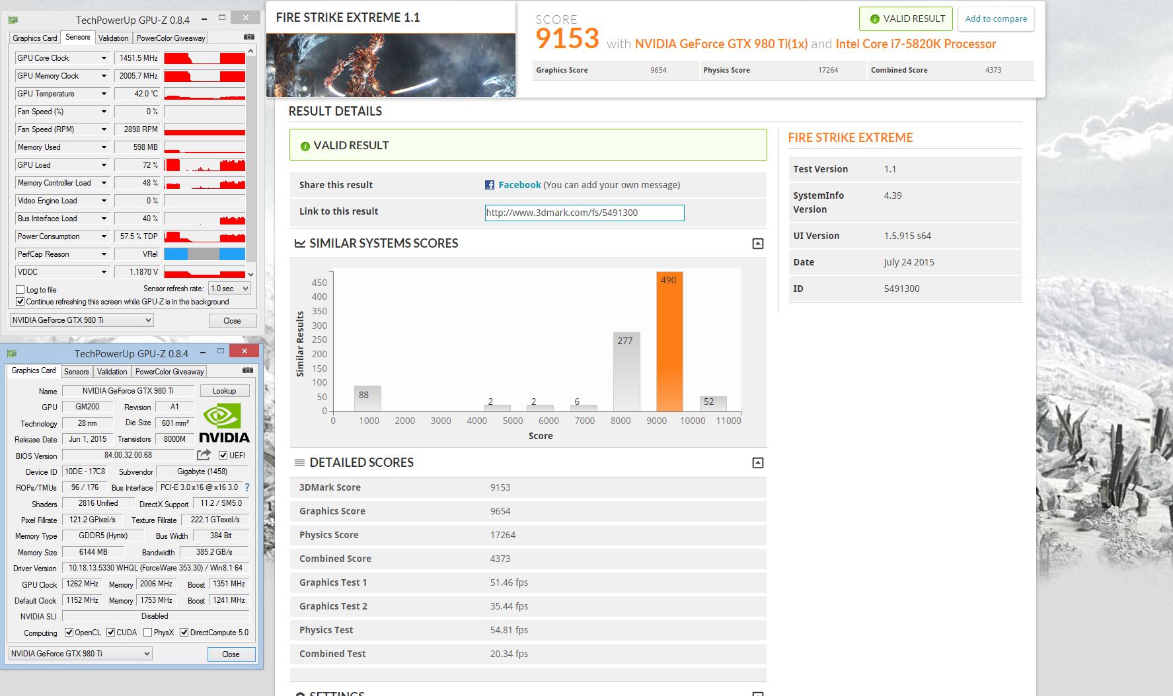Click the Add to compare button
This screenshot has width=1173, height=696.
(x=996, y=19)
